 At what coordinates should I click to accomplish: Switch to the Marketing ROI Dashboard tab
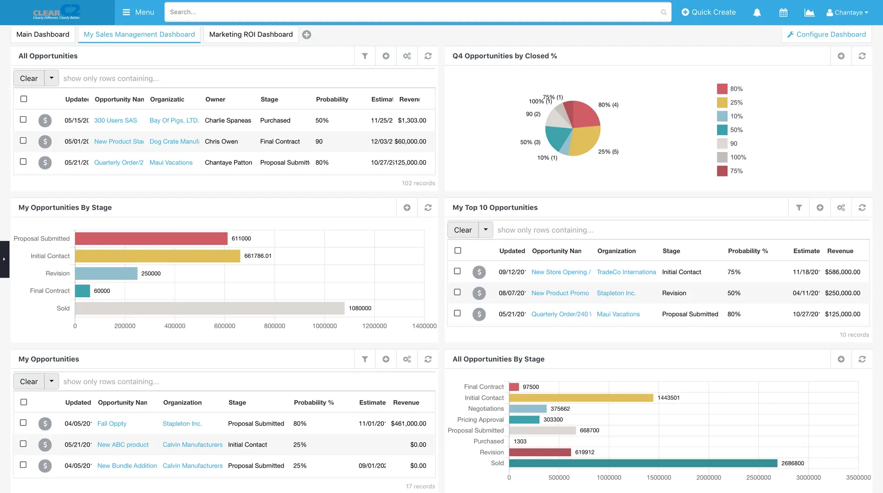251,34
